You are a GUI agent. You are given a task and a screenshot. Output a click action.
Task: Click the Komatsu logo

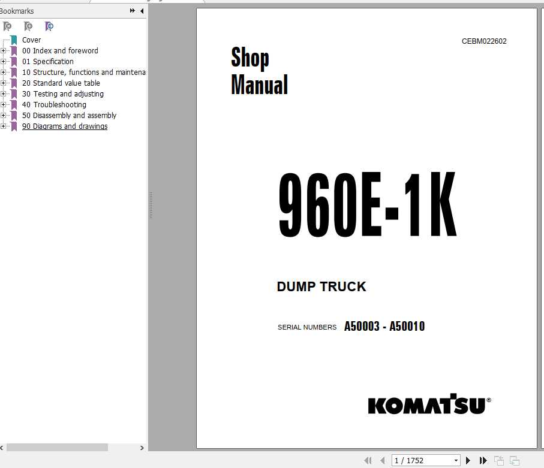(429, 404)
